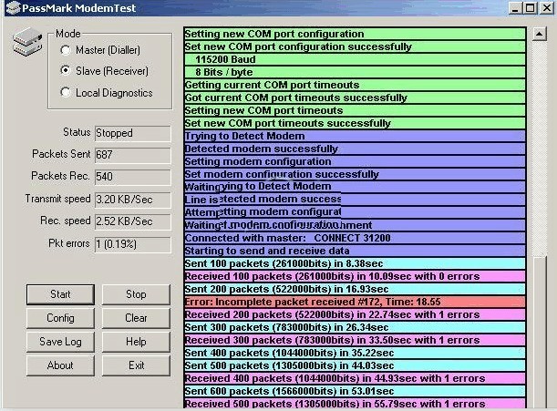Screen dimensions: 557x411
Task: Click red error row 'Incomplete packet received #172'
Action: [355, 303]
